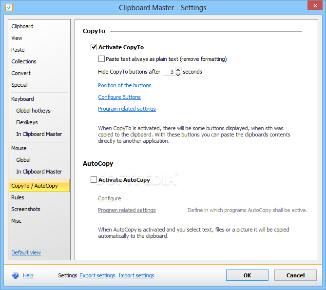Image resolution: width=326 pixels, height=290 pixels.
Task: Open Flexikeys settings page
Action: [27, 122]
